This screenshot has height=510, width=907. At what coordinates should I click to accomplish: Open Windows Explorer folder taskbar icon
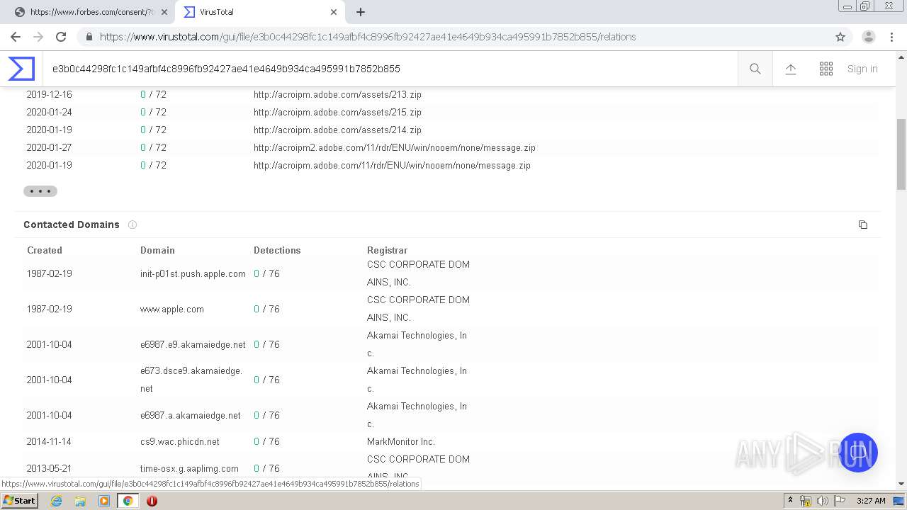80,501
